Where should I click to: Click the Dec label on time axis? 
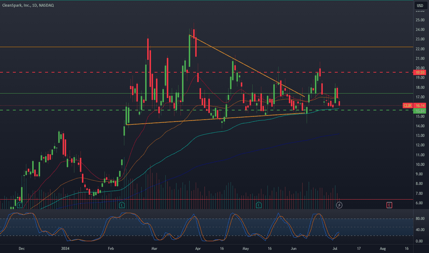[22, 248]
